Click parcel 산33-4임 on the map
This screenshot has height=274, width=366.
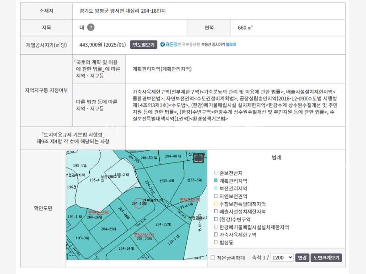[167, 180]
